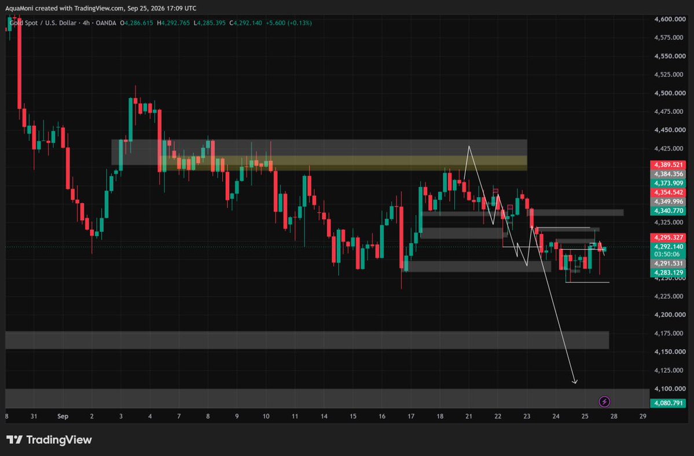Click the 4,450.000 price axis label

coord(670,130)
